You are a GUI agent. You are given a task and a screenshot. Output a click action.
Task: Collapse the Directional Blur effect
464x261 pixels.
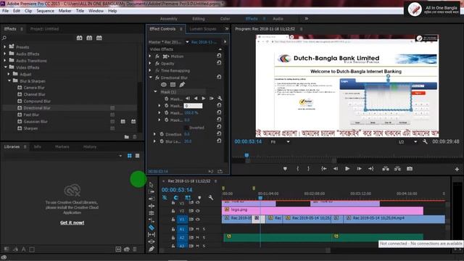pyautogui.click(x=150, y=78)
